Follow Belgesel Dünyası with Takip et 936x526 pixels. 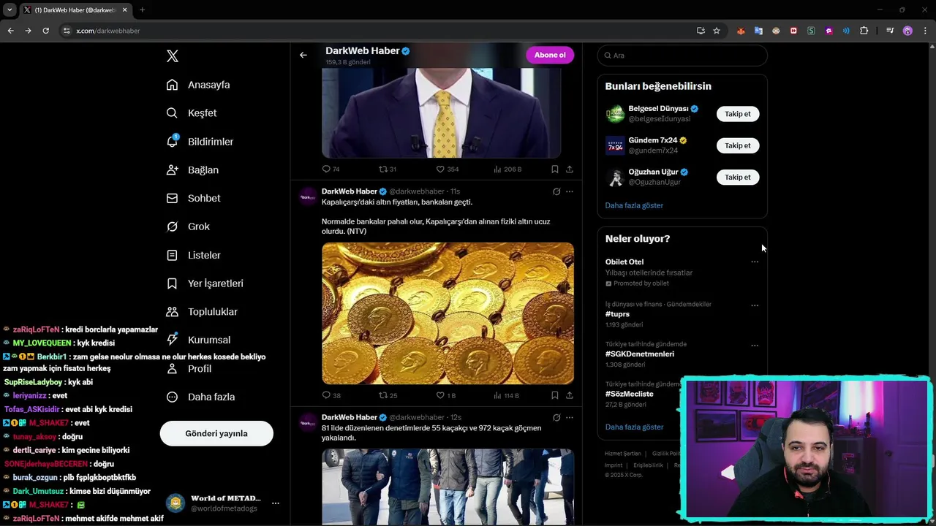(738, 114)
